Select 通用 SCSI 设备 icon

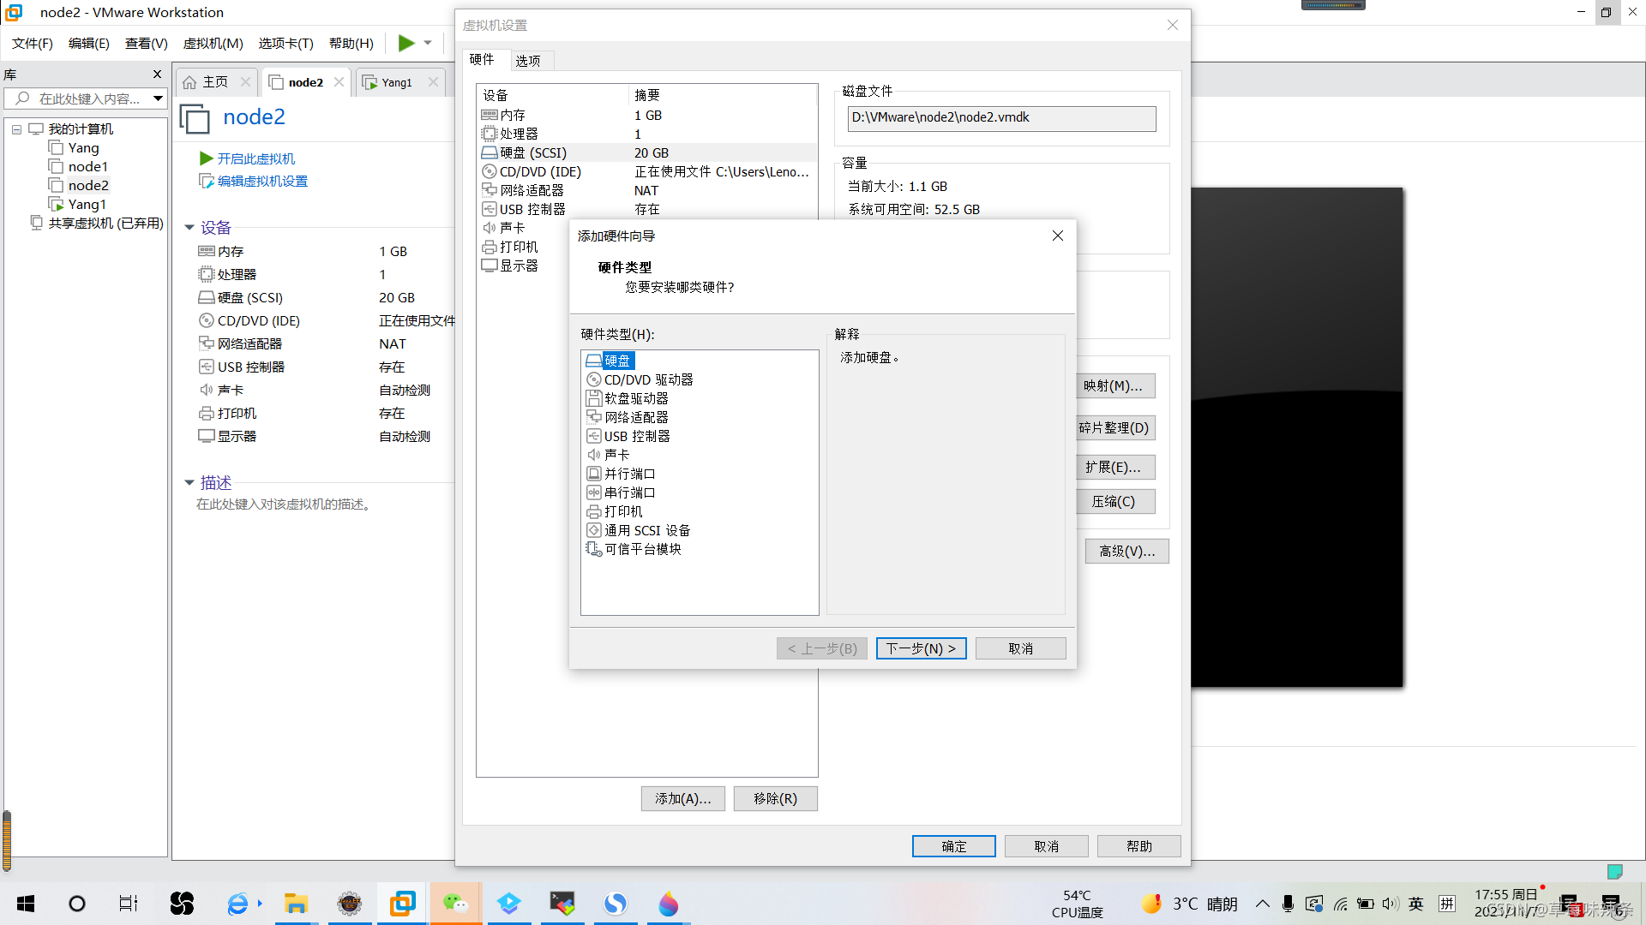[594, 530]
